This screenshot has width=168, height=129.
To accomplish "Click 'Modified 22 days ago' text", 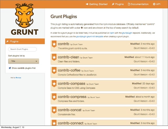I will click(x=143, y=84).
